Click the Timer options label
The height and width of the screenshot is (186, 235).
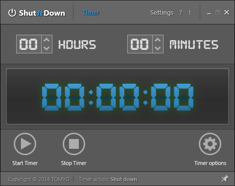210,163
